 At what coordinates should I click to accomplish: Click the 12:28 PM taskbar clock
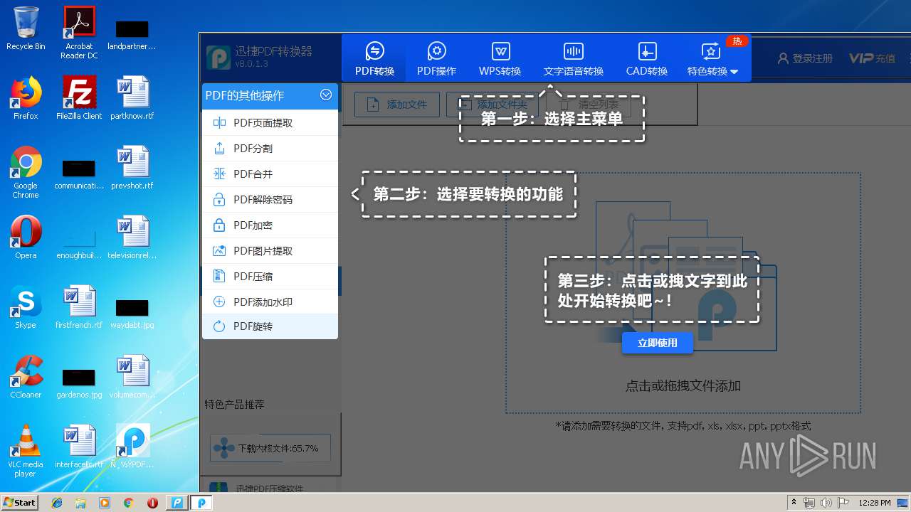(875, 503)
